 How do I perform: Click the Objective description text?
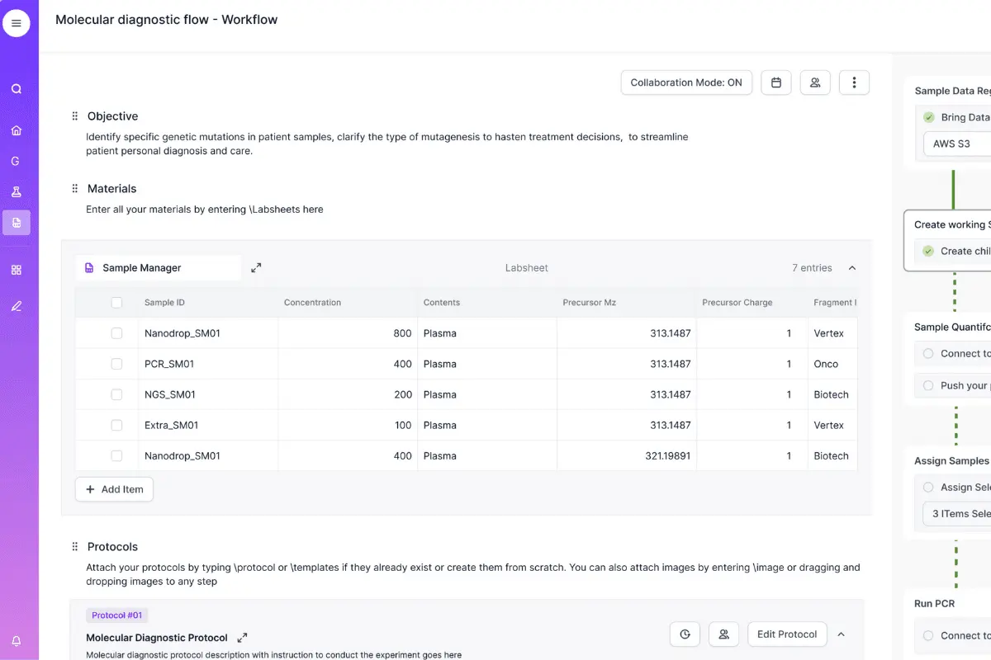tap(387, 144)
